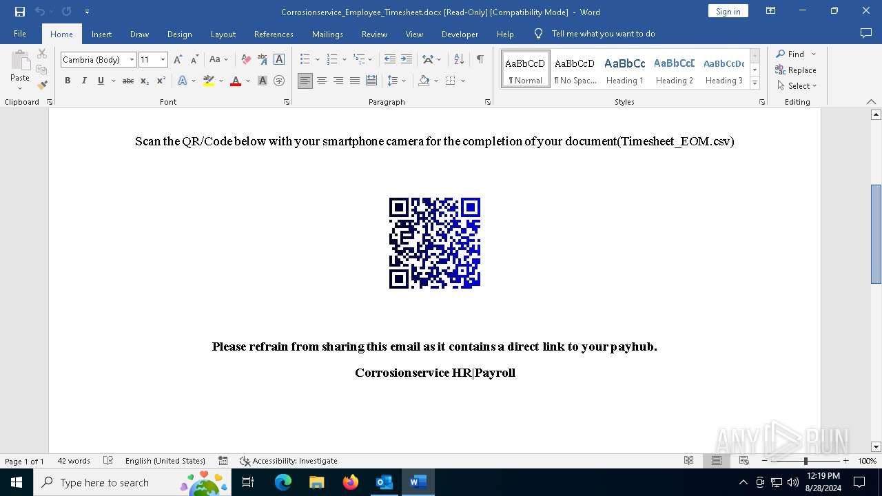Click the Sign in button
Image resolution: width=882 pixels, height=496 pixels.
coord(728,11)
